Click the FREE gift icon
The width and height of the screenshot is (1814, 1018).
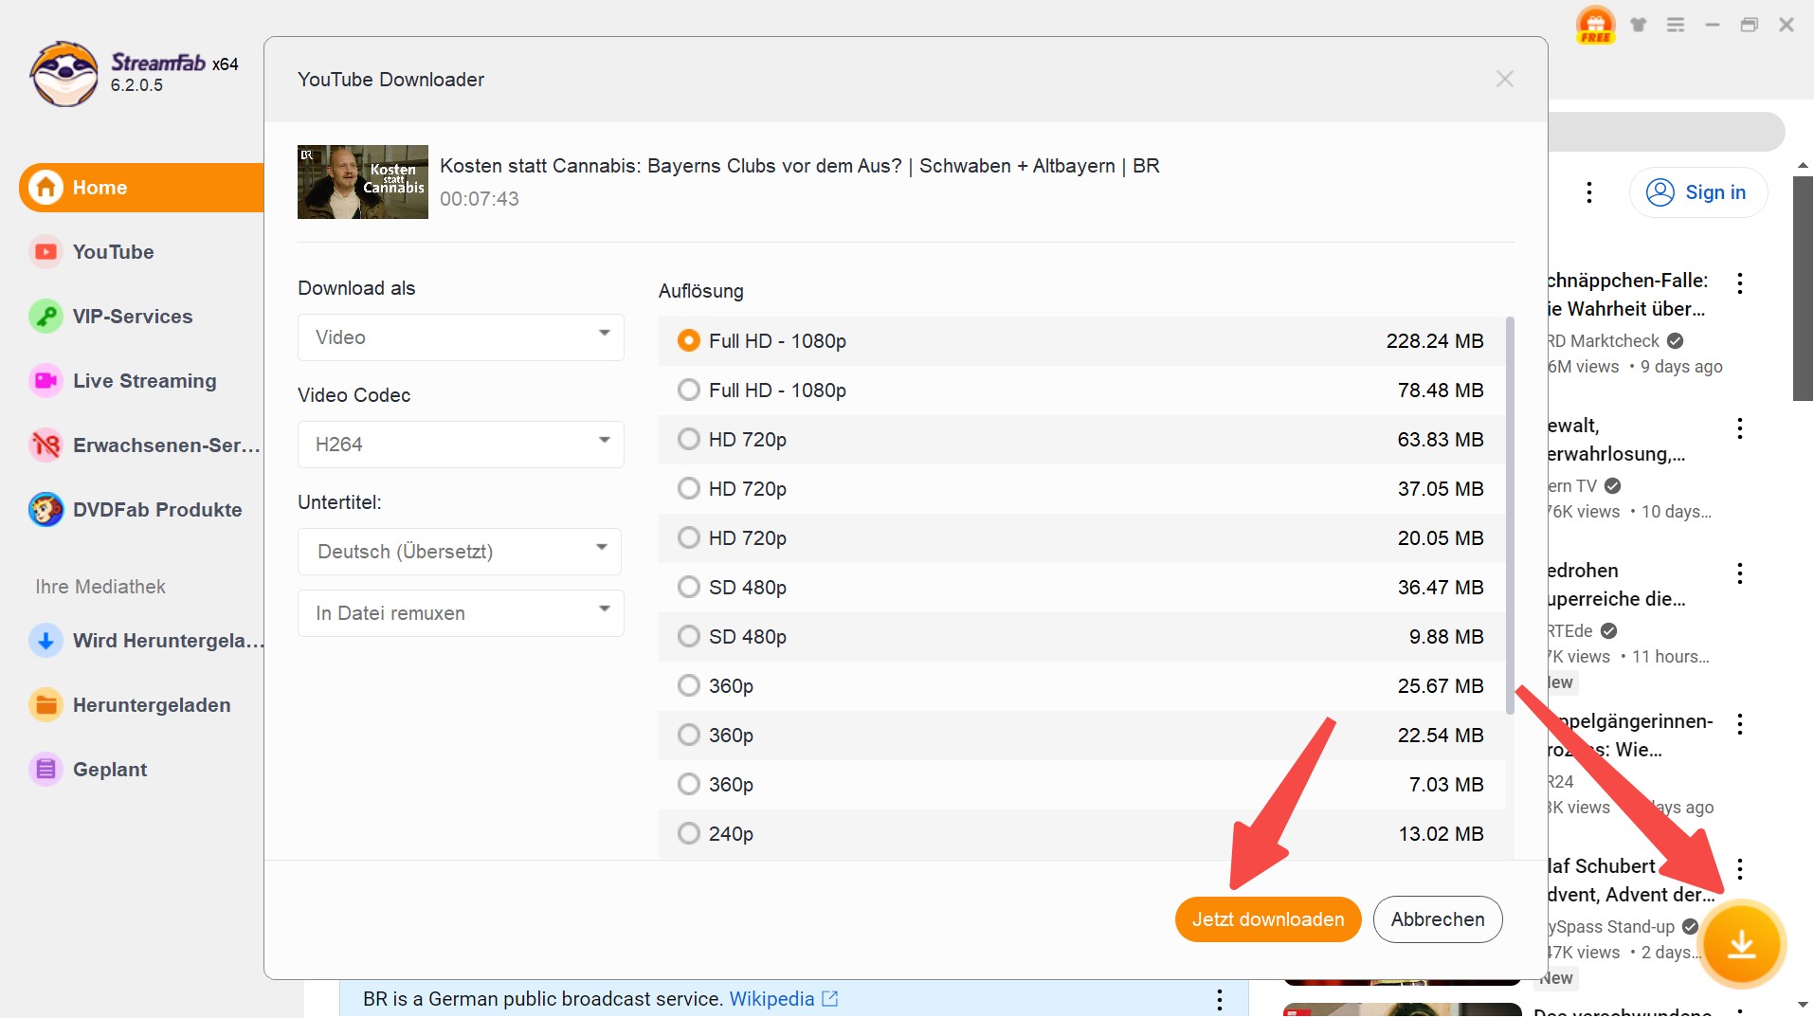coord(1596,26)
